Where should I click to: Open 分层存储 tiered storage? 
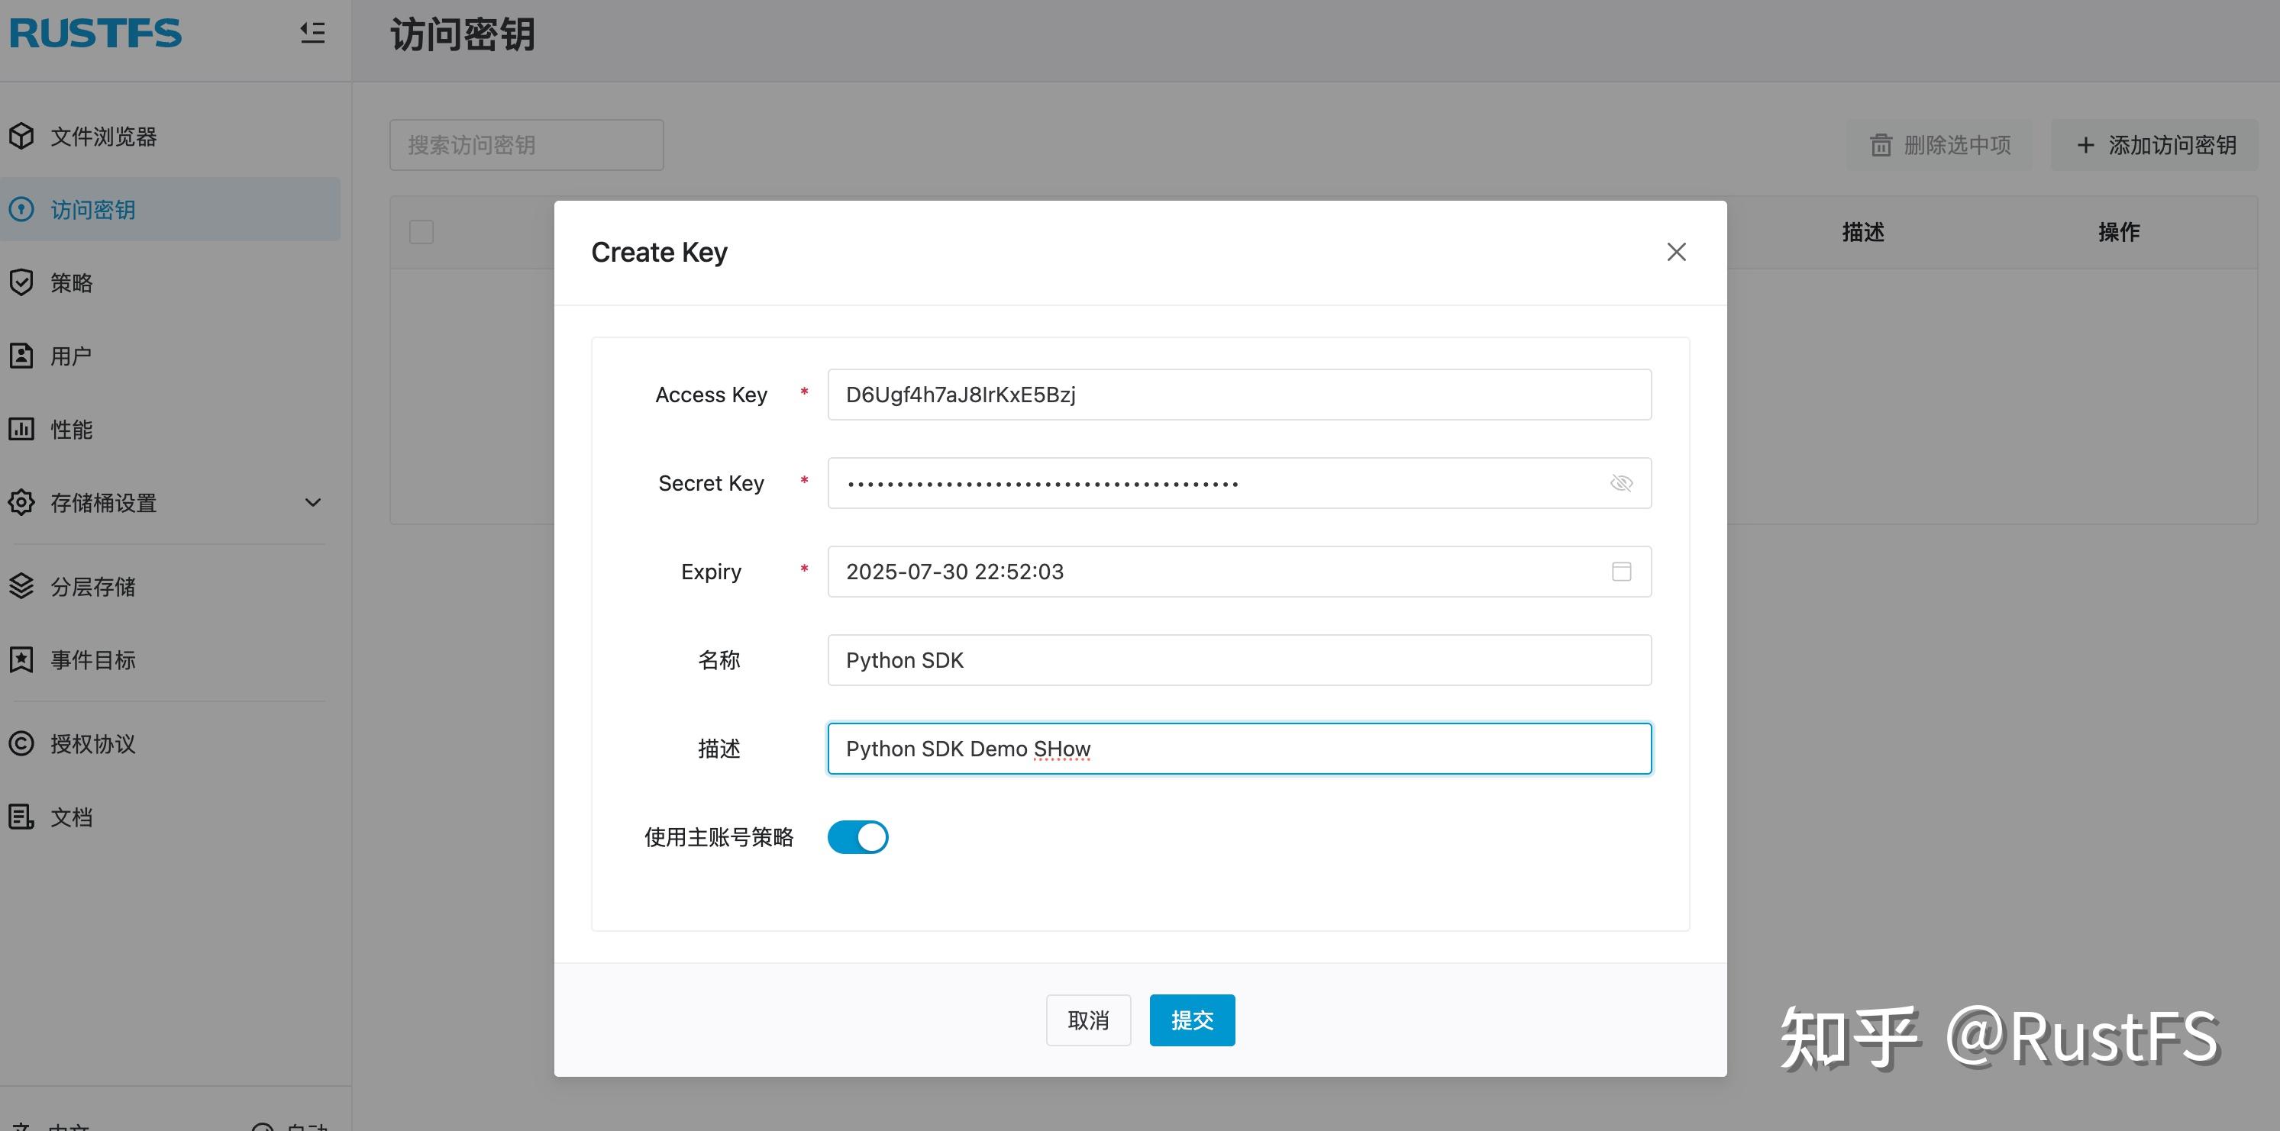[x=98, y=586]
